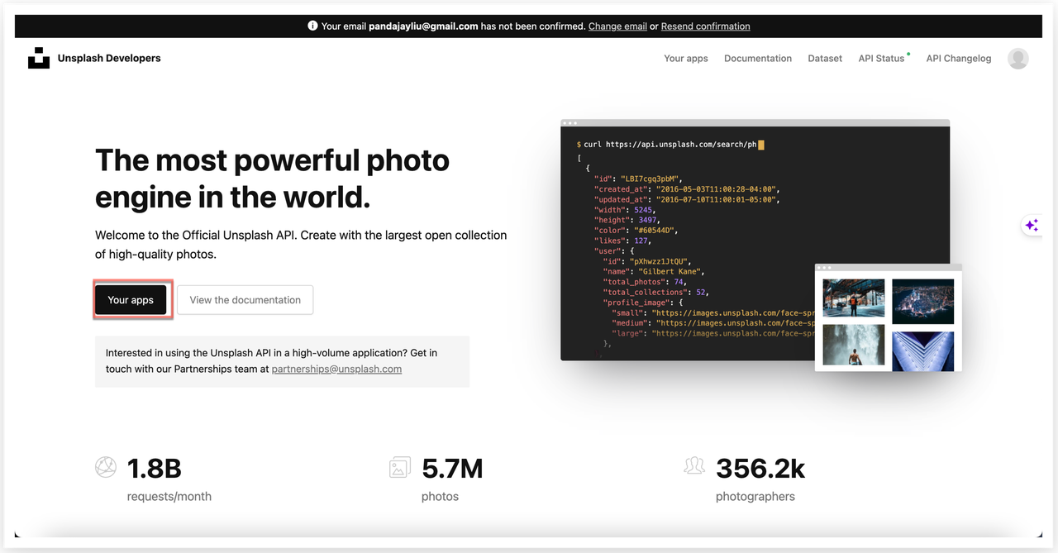Click the "requests/month" label

coord(169,497)
